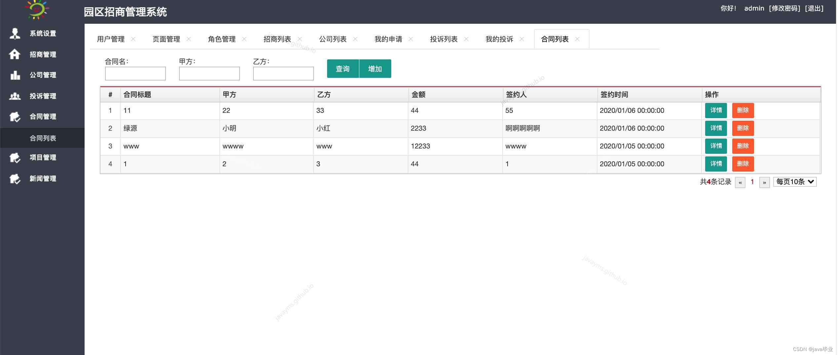Expand 投诉管理 menu in sidebar
The height and width of the screenshot is (355, 838).
42,96
